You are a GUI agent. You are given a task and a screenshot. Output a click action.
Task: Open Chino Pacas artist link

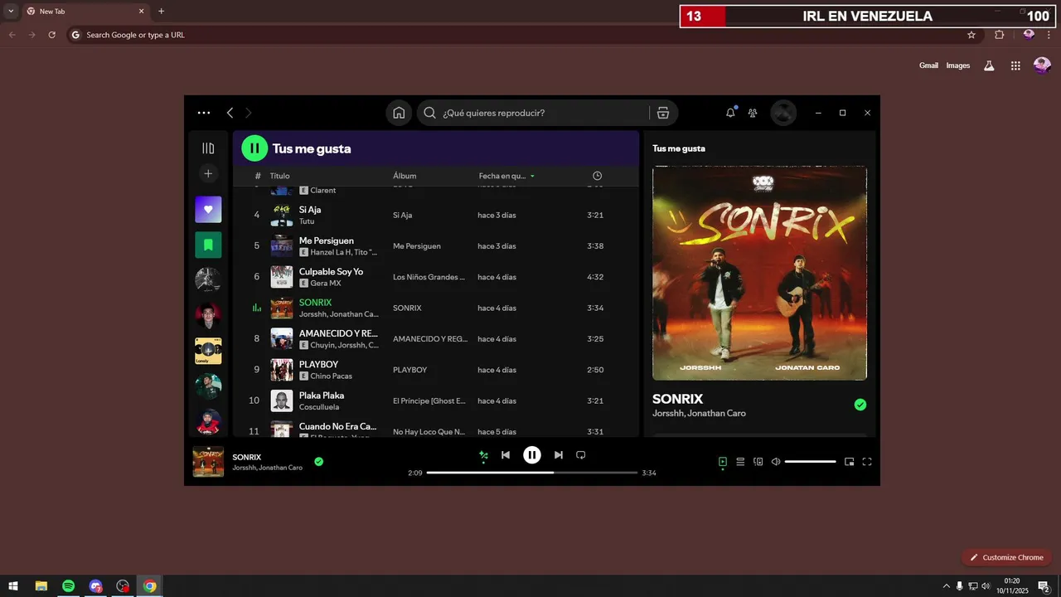[x=331, y=376]
